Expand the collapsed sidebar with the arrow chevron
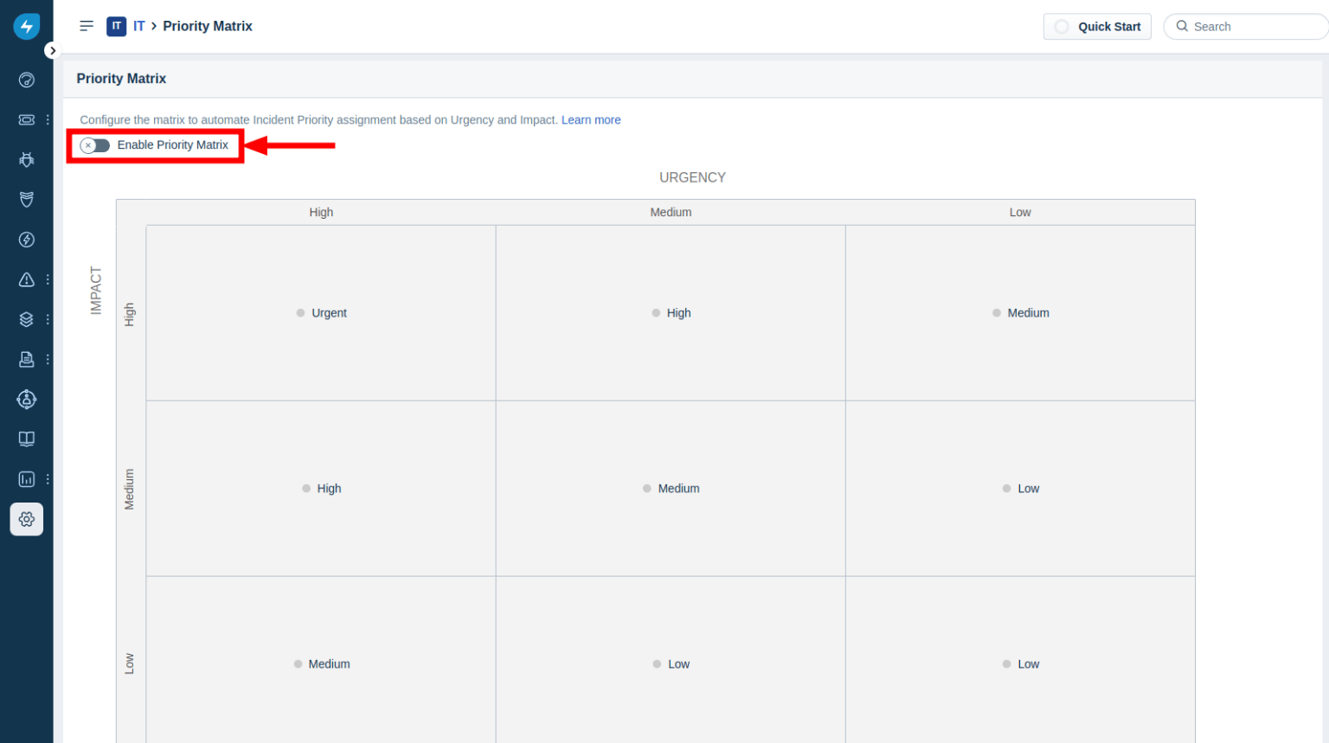Viewport: 1329px width, 743px height. 53,50
